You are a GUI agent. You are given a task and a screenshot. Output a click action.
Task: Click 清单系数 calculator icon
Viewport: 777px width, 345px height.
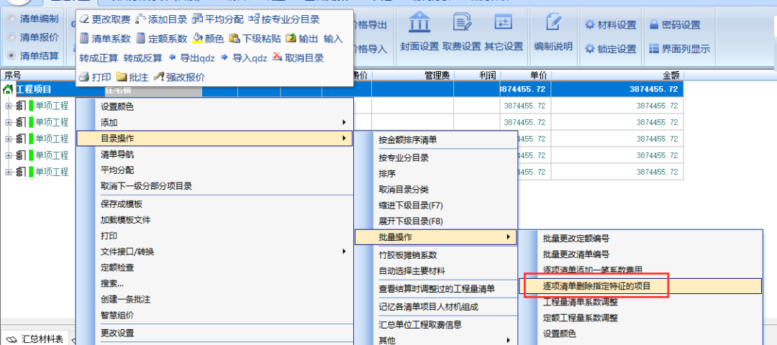84,39
